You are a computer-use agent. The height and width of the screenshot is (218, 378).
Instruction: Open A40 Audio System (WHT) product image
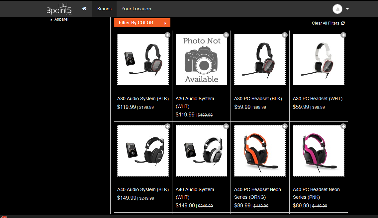(x=202, y=151)
